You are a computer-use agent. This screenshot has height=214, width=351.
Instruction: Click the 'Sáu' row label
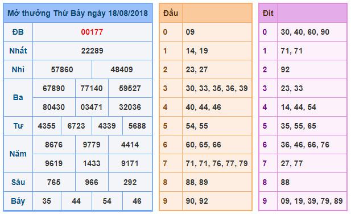pos(18,182)
